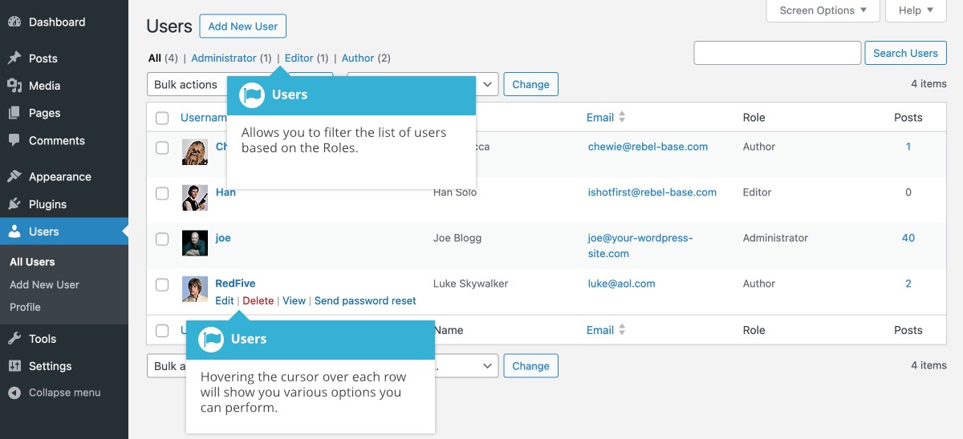
Task: Click the Plugins plug icon
Action: tap(14, 204)
